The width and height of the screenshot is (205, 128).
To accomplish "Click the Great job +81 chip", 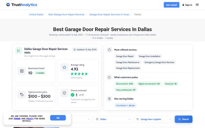I will [171, 84].
